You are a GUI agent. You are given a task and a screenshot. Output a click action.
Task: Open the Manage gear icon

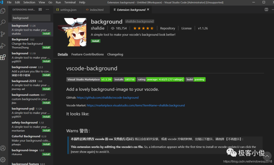coord(3,160)
